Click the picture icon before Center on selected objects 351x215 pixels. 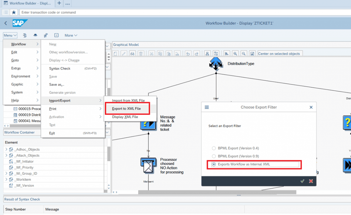252,54
